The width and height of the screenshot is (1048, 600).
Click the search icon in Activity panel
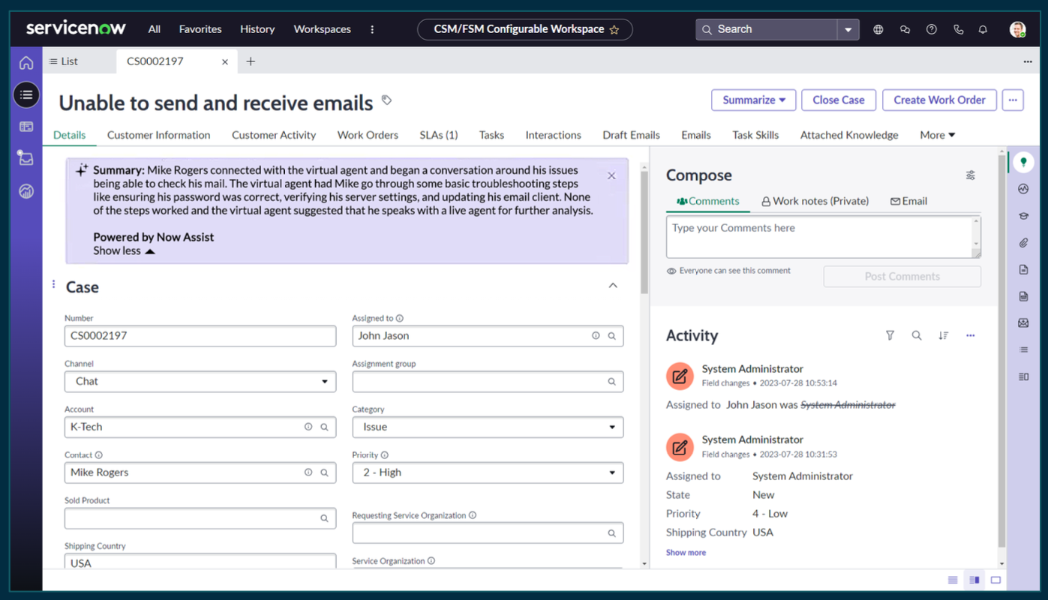[x=916, y=335]
